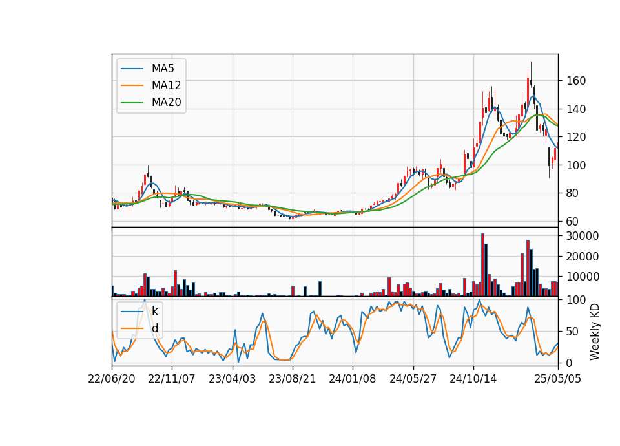
Task: Click the MA12 legend label
Action: 166,85
